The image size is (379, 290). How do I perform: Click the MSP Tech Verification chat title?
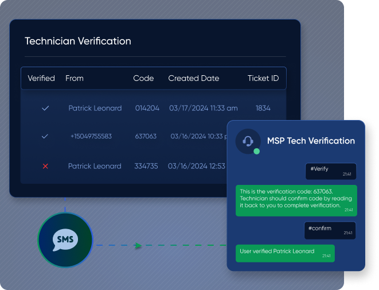311,141
